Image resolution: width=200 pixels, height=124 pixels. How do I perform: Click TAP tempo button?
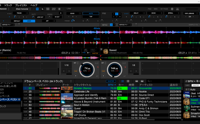pyautogui.click(x=91, y=17)
